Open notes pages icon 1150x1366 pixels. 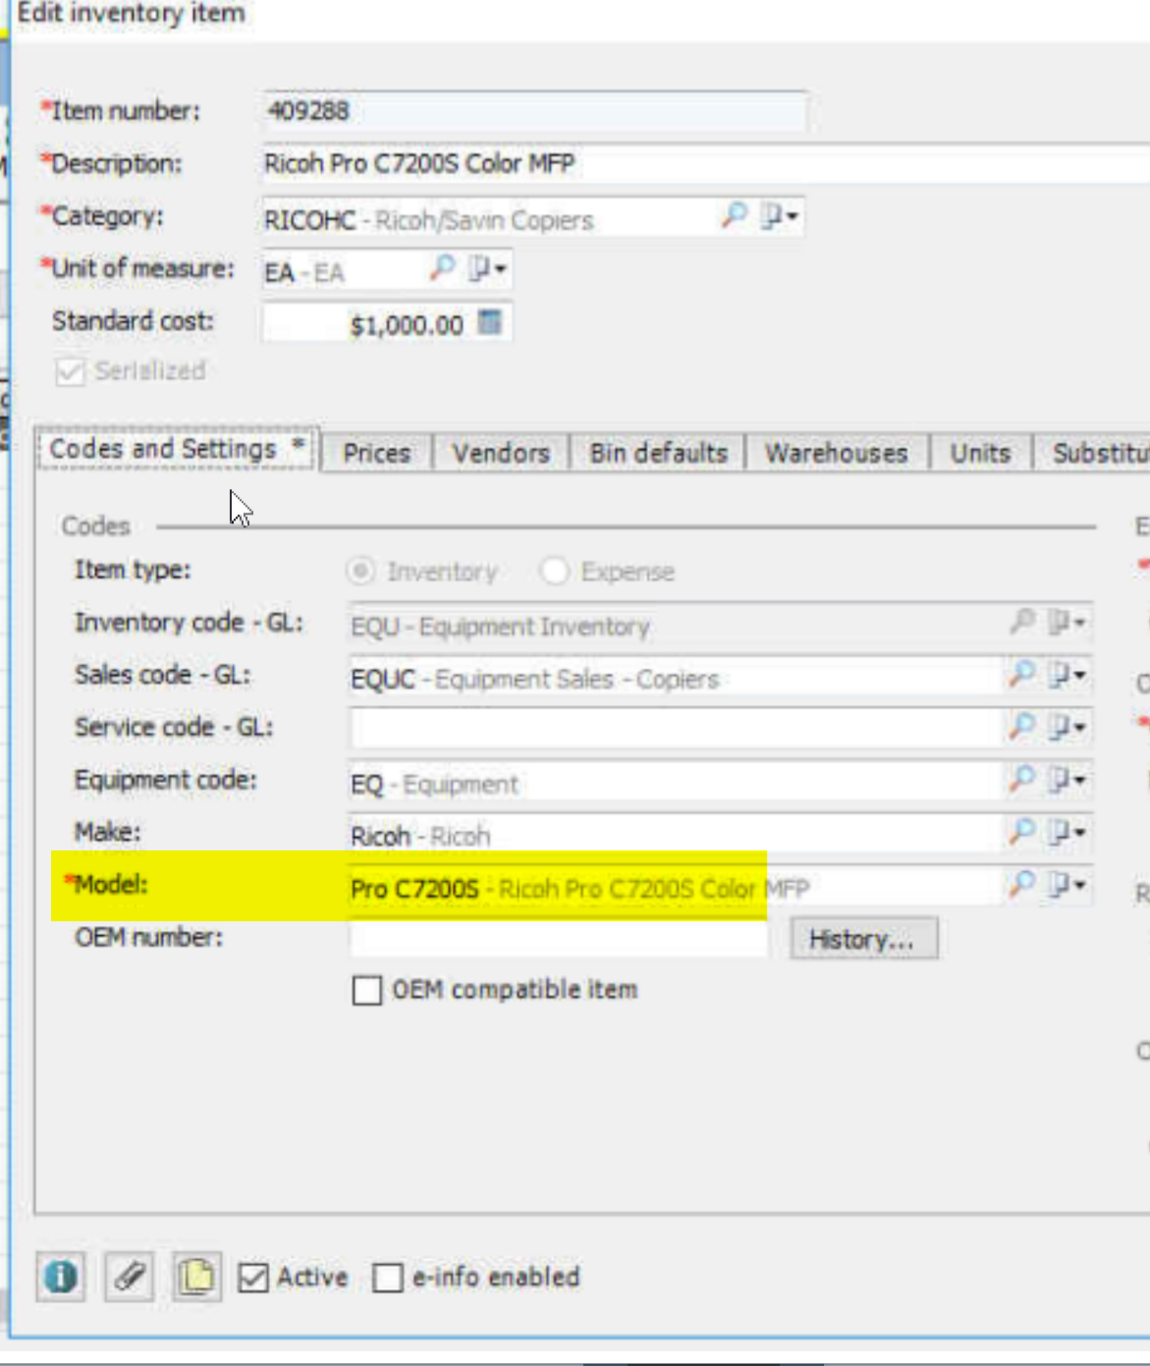[196, 1277]
